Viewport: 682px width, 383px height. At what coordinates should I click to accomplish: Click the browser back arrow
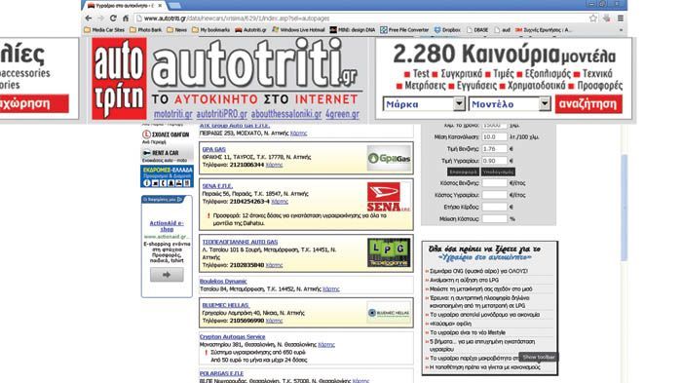click(x=89, y=19)
